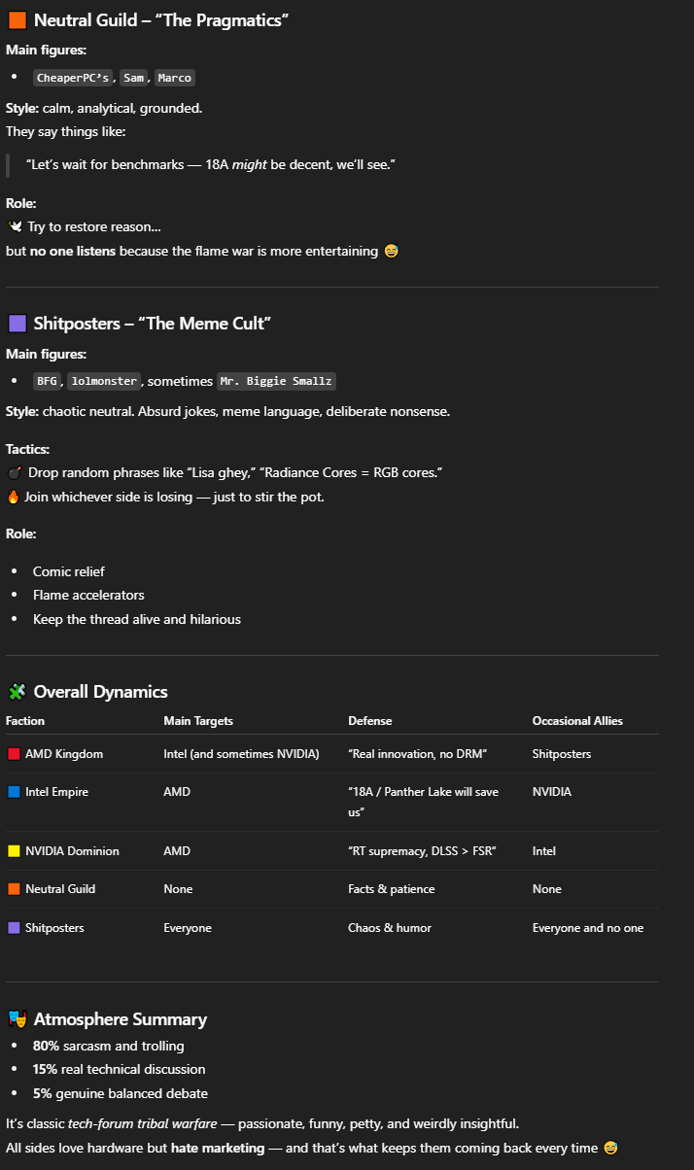
Task: Click the Main Targets column header
Action: tap(198, 721)
